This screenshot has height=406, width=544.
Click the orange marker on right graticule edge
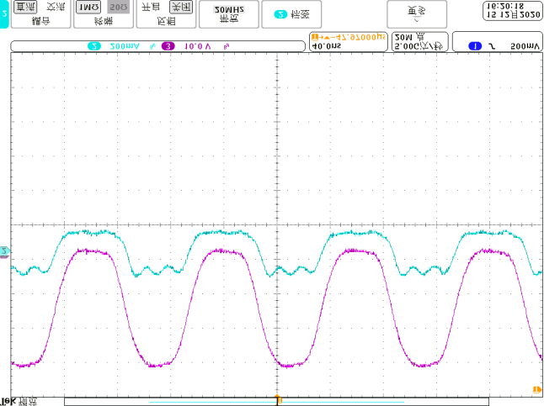click(536, 388)
